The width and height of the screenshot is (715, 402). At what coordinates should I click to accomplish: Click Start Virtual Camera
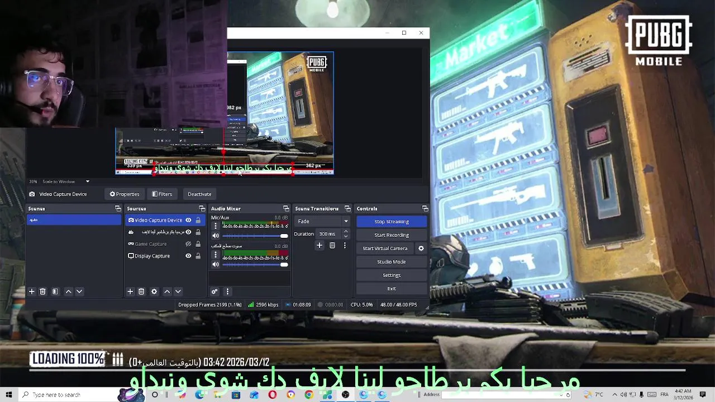coord(385,248)
